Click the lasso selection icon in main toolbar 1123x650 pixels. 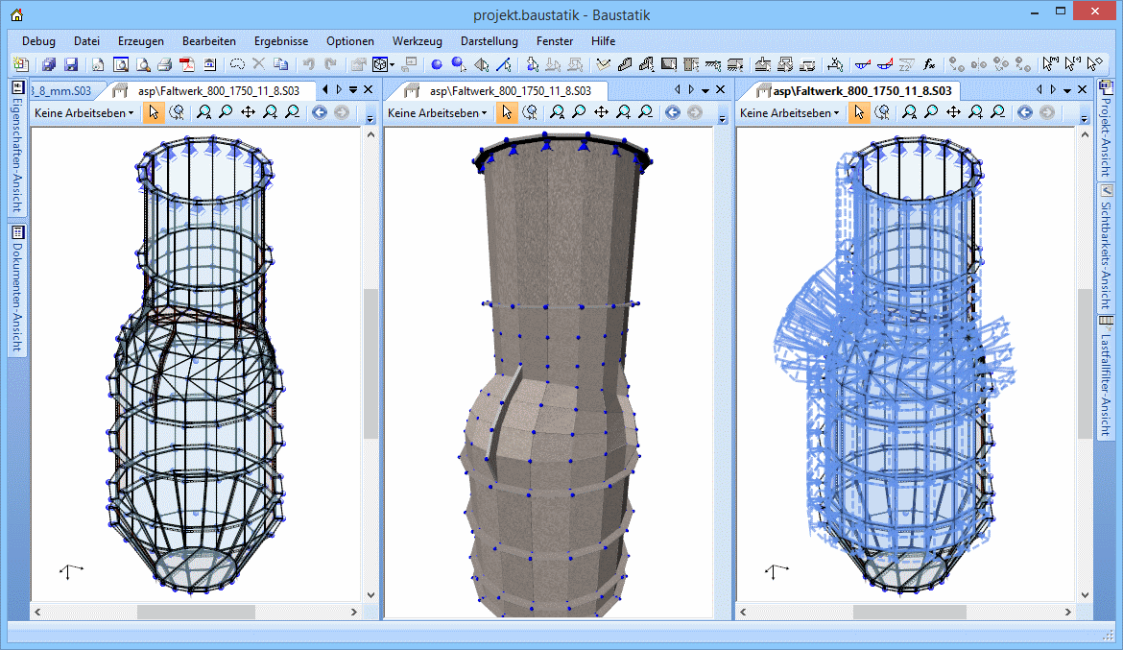pyautogui.click(x=236, y=65)
